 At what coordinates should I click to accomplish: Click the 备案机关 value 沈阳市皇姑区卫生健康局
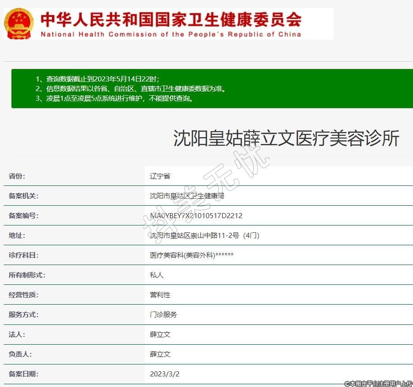click(187, 196)
